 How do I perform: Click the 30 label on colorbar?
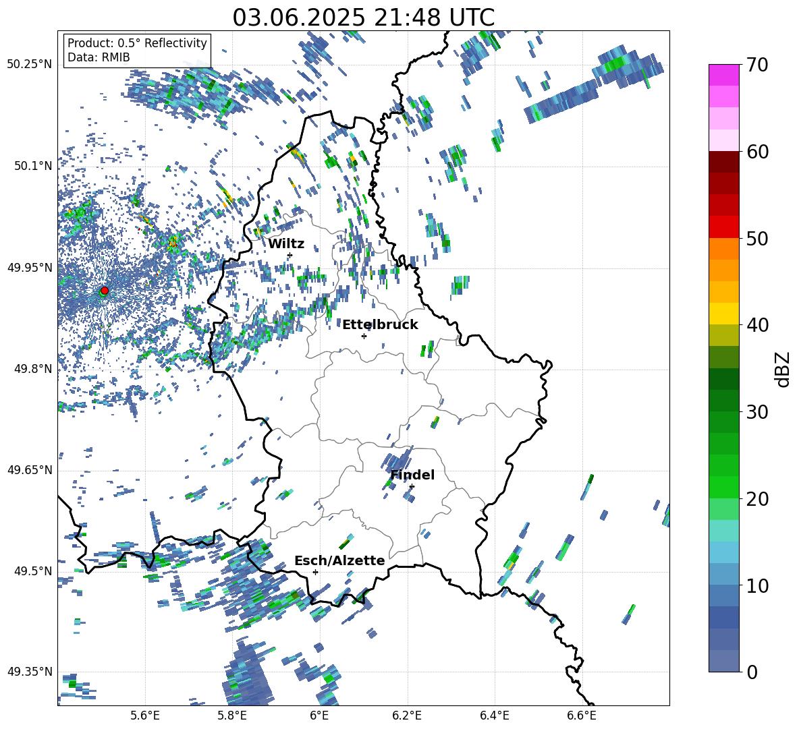coord(757,412)
